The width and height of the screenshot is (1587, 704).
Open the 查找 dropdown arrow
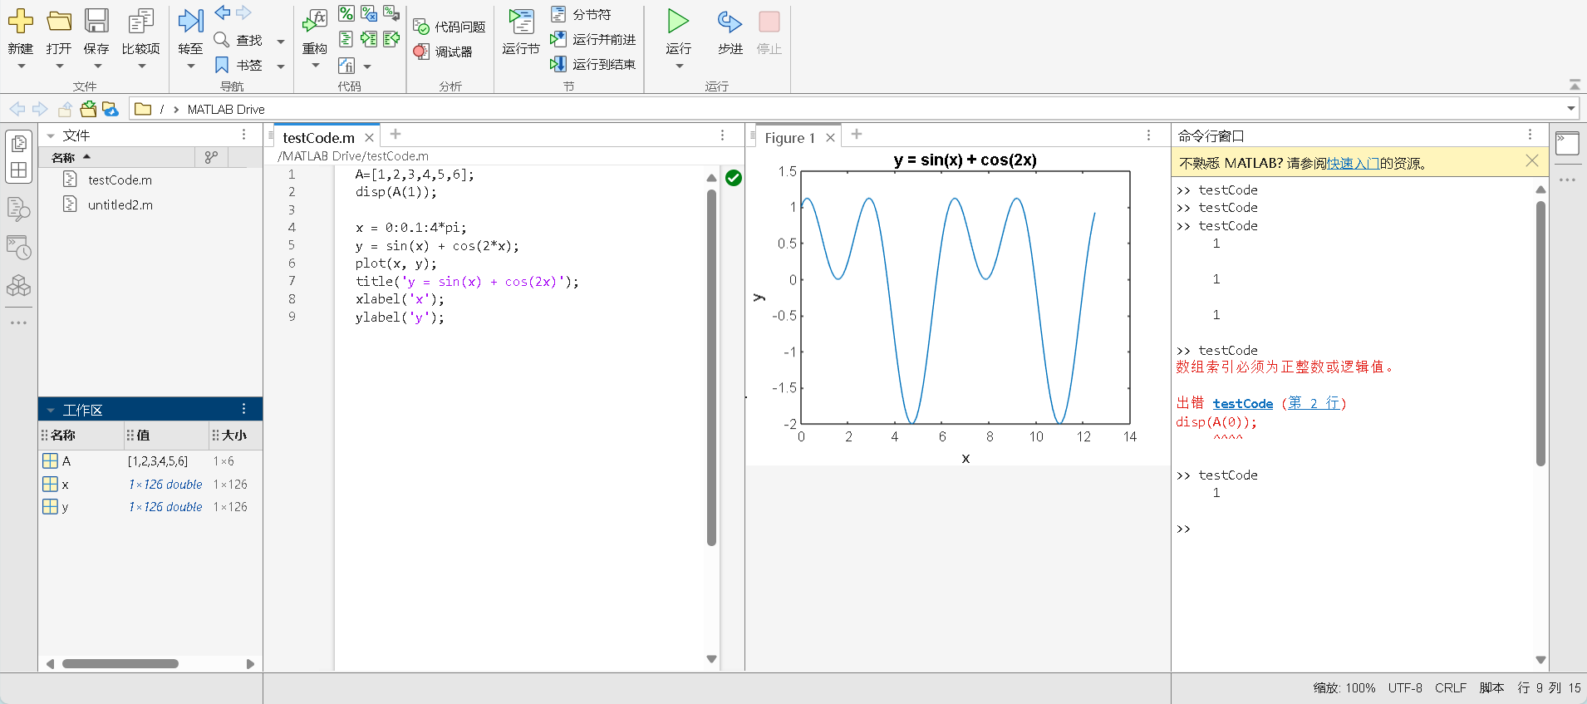click(281, 41)
